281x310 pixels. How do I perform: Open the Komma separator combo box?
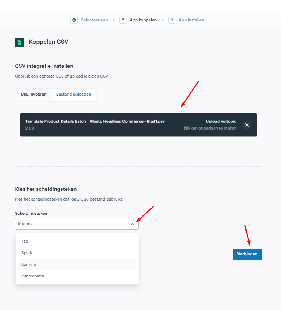(77, 224)
